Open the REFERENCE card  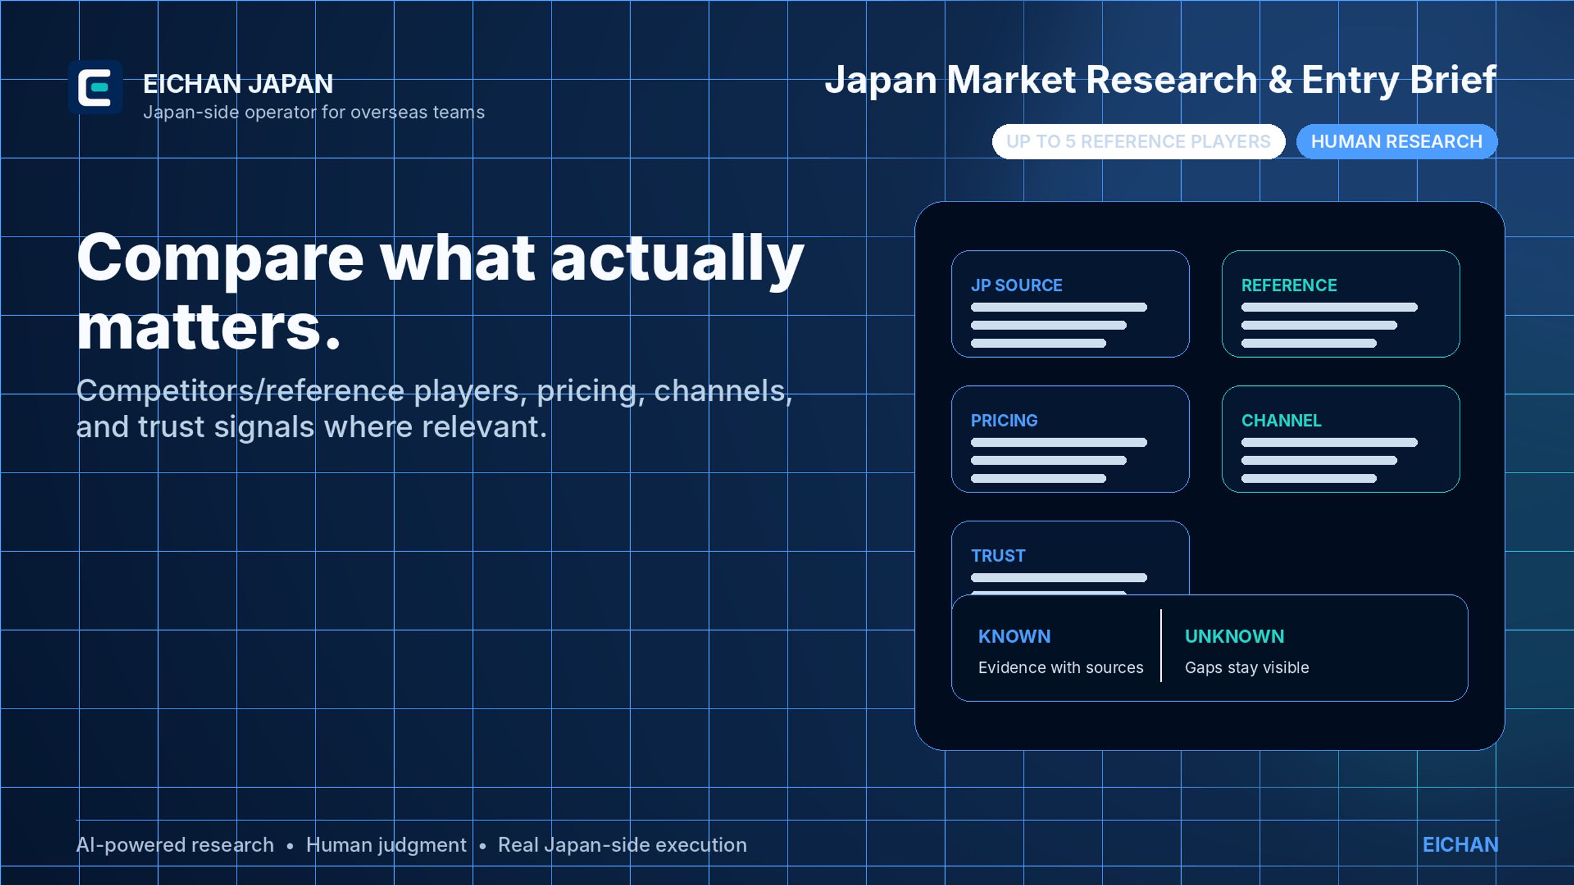tap(1340, 304)
